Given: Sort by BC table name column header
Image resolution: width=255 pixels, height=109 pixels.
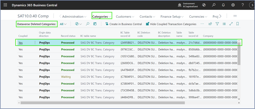Looking at the screenshot, I should pyautogui.click(x=88, y=36).
